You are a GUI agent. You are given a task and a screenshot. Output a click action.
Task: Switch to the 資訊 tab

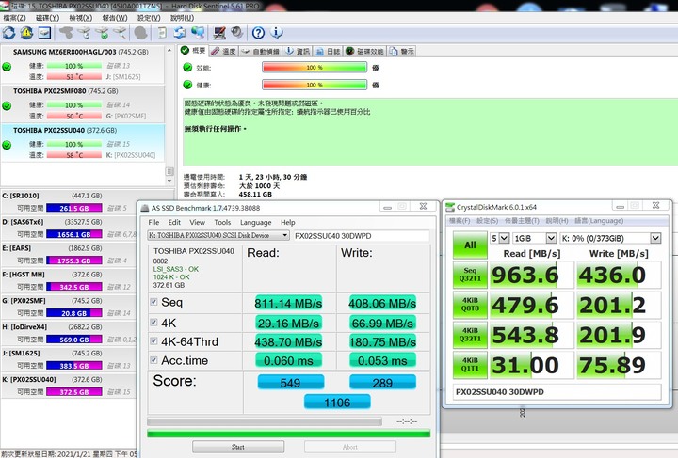(298, 52)
